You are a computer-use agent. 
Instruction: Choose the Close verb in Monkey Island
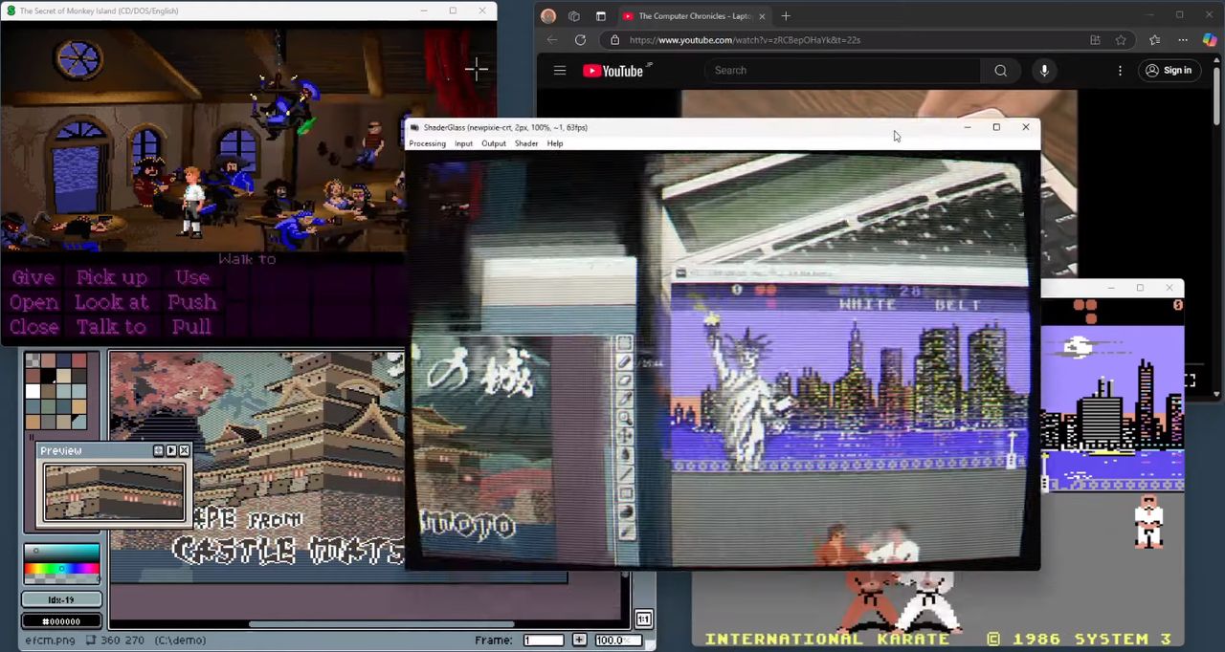34,327
